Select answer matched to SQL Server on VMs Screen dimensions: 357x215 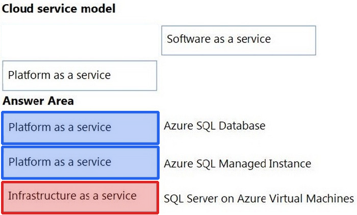[x=80, y=198]
